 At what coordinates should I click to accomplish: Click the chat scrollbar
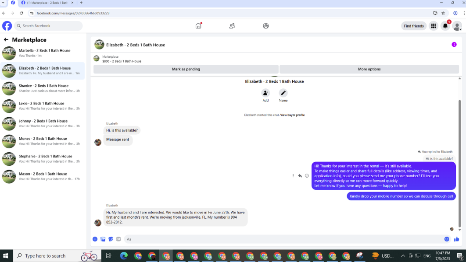pos(459,163)
